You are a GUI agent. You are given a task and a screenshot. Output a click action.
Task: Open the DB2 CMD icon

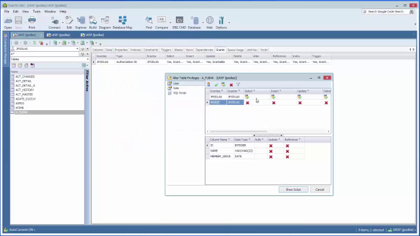(x=179, y=23)
